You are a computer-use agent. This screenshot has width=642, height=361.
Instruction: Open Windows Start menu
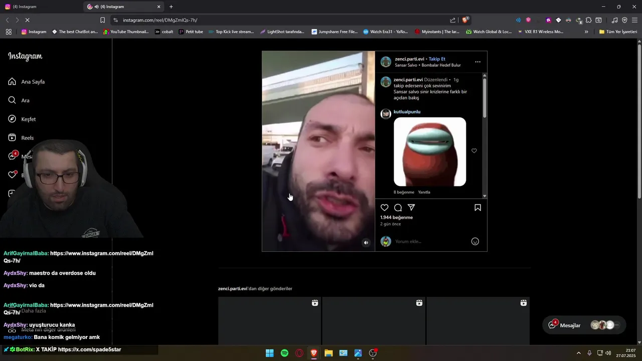269,353
